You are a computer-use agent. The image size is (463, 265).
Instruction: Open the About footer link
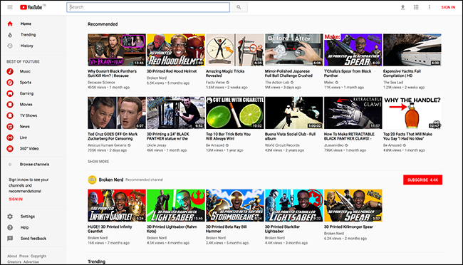pyautogui.click(x=12, y=256)
